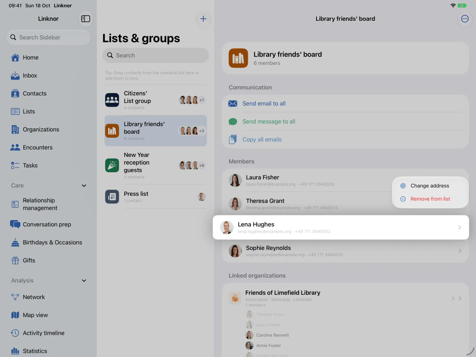
Task: Click '6 members' text under title
Action: pyautogui.click(x=267, y=63)
